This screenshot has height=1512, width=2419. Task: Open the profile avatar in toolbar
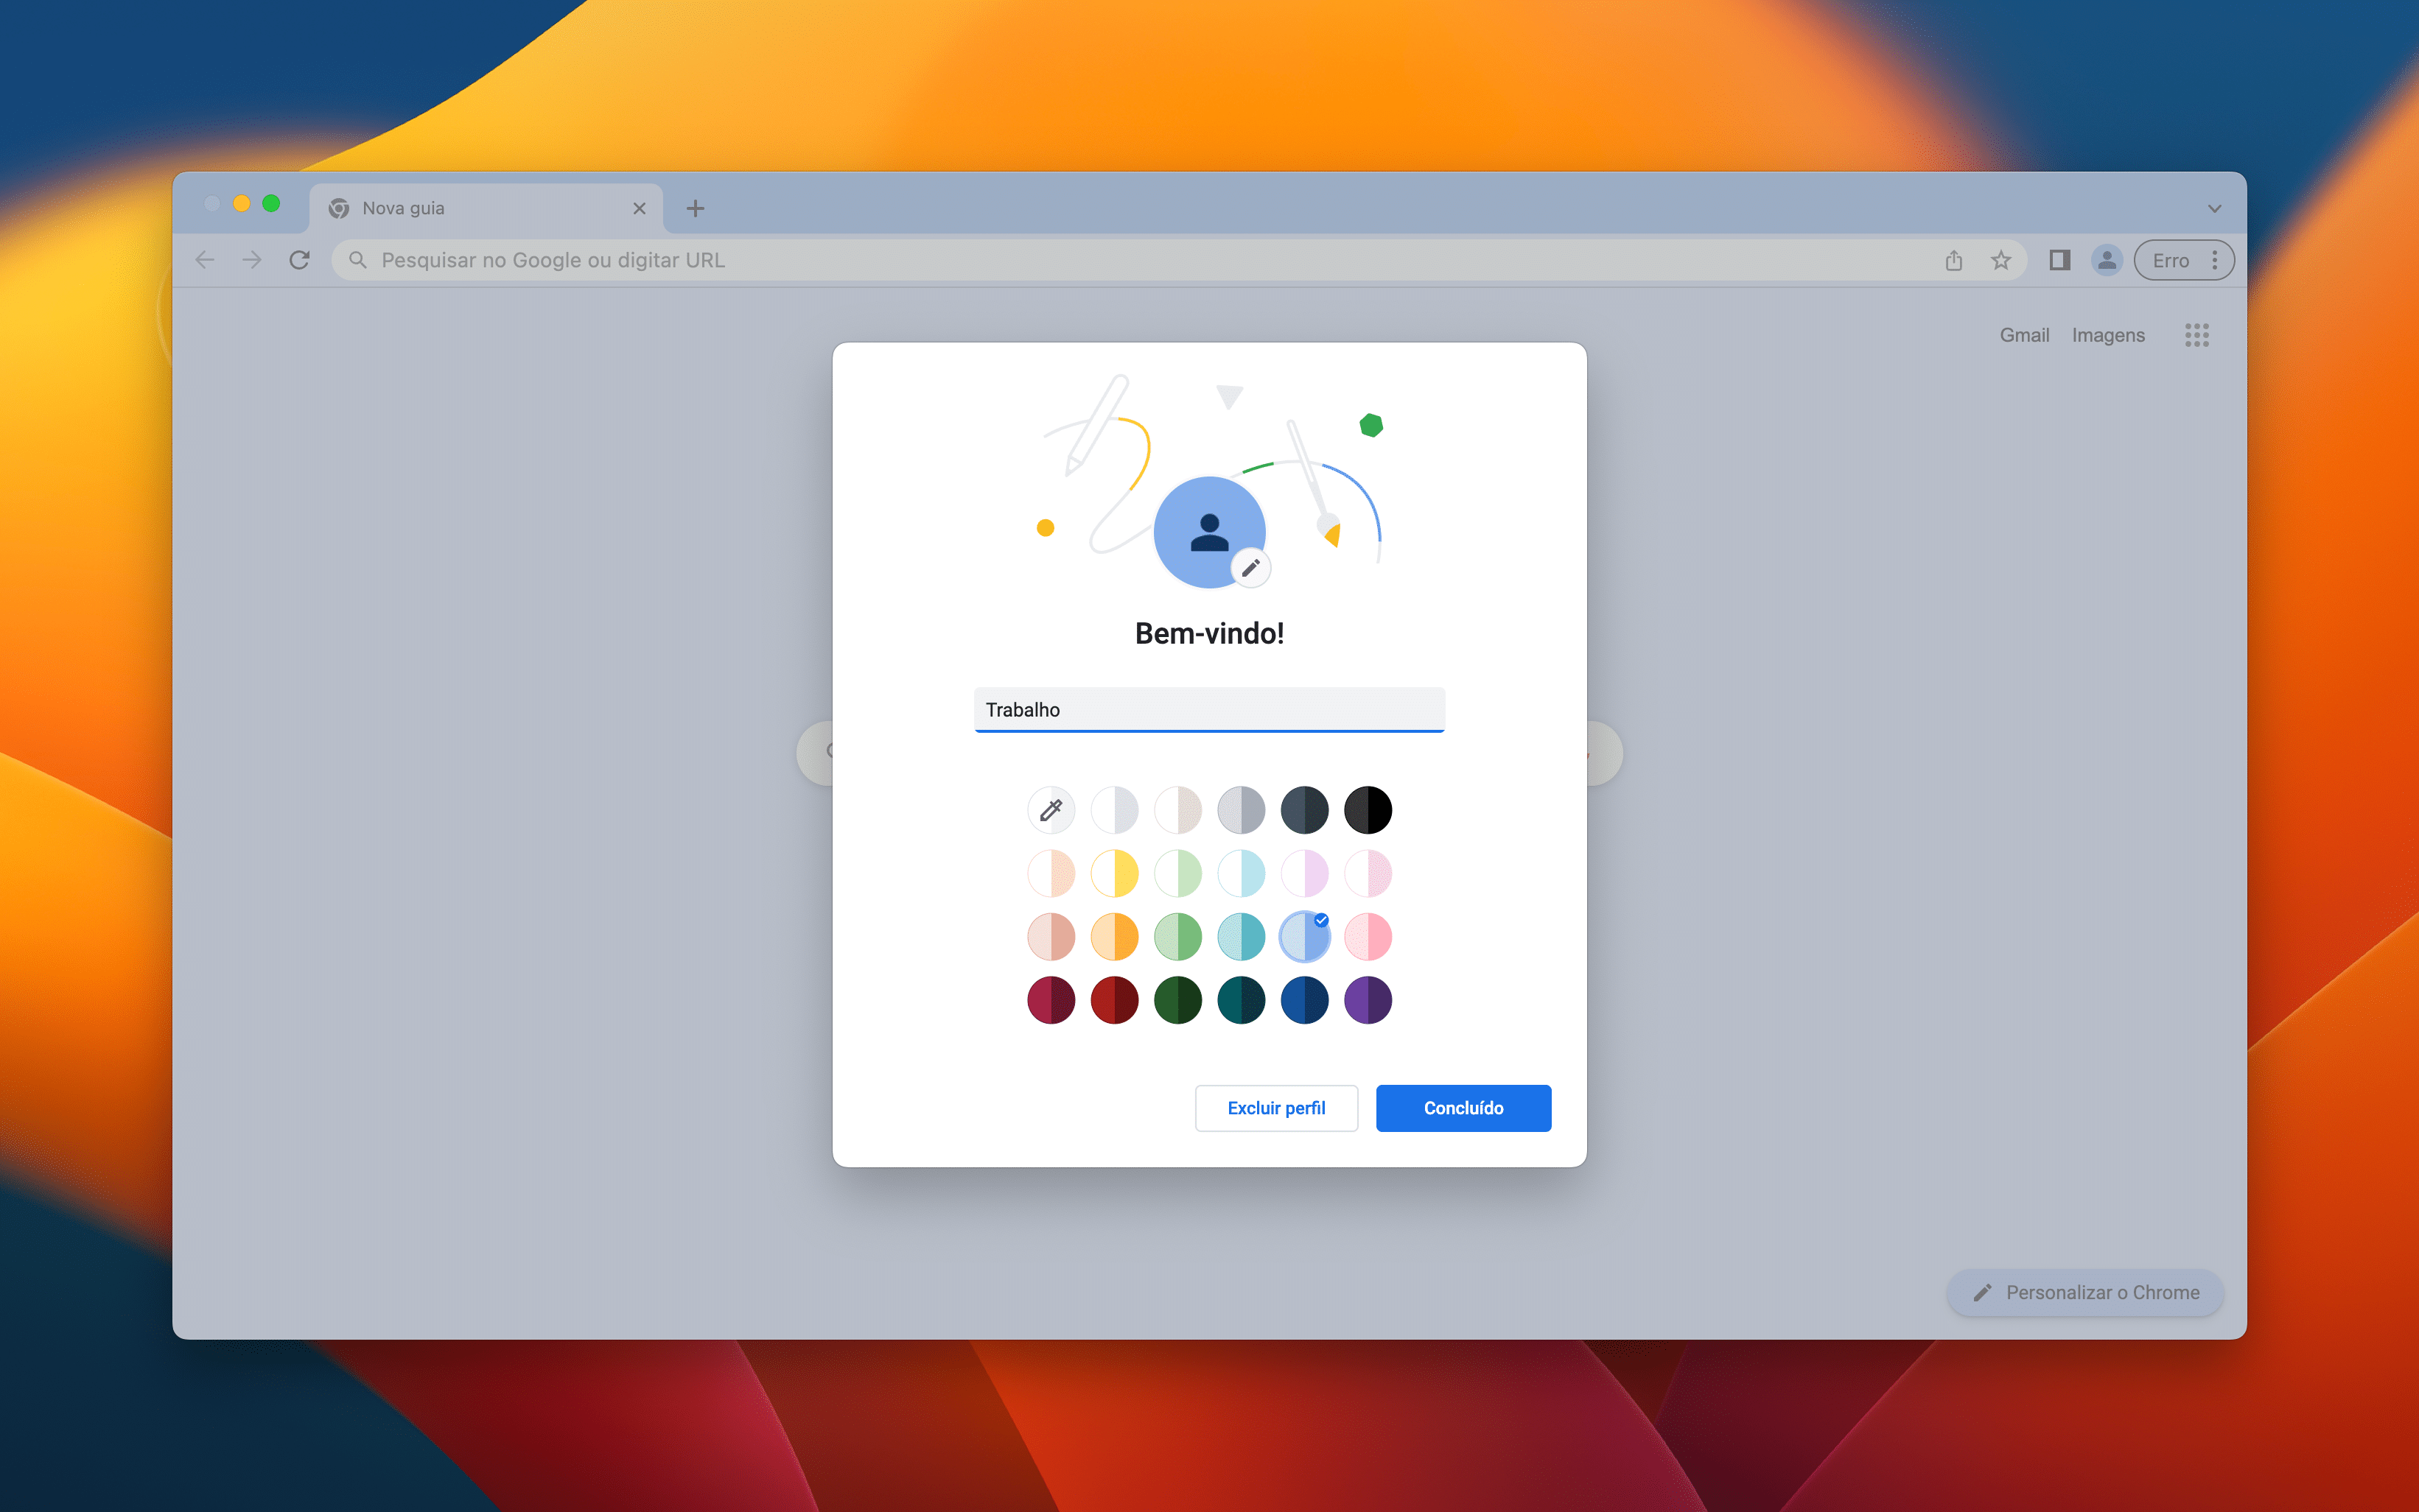[2106, 260]
